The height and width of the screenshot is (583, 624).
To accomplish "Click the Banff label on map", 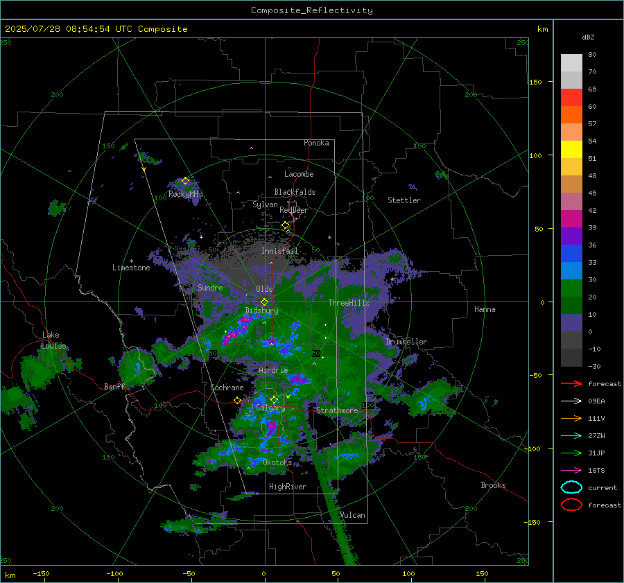I will click(114, 387).
